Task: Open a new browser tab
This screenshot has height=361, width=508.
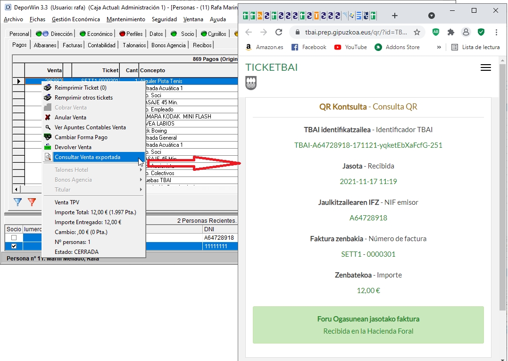Action: click(395, 16)
